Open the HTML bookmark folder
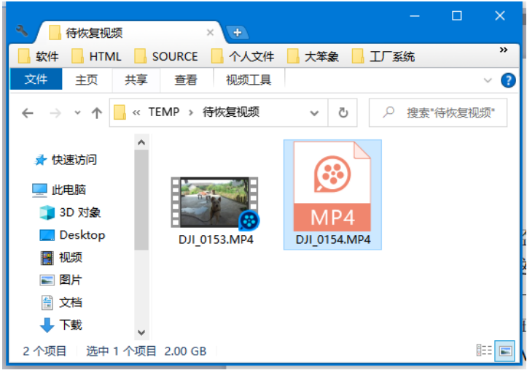This screenshot has width=527, height=373. coord(97,56)
